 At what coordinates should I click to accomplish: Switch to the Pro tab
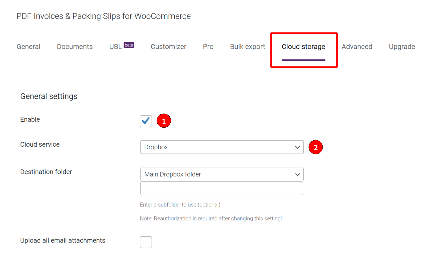(208, 46)
